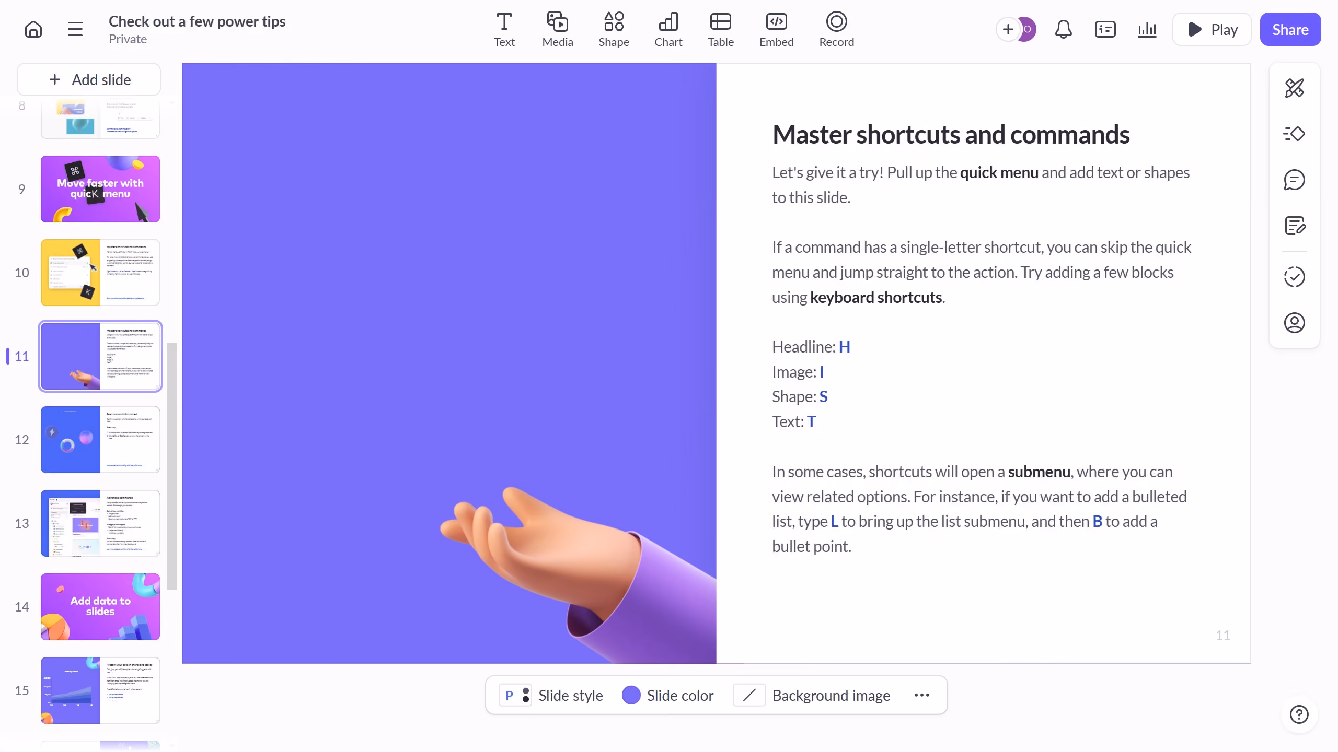Click the 'Headline: H' line
The height and width of the screenshot is (752, 1338).
point(811,347)
